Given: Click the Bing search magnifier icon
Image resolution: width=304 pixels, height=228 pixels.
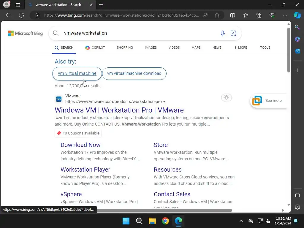Looking at the screenshot, I should [x=56, y=33].
